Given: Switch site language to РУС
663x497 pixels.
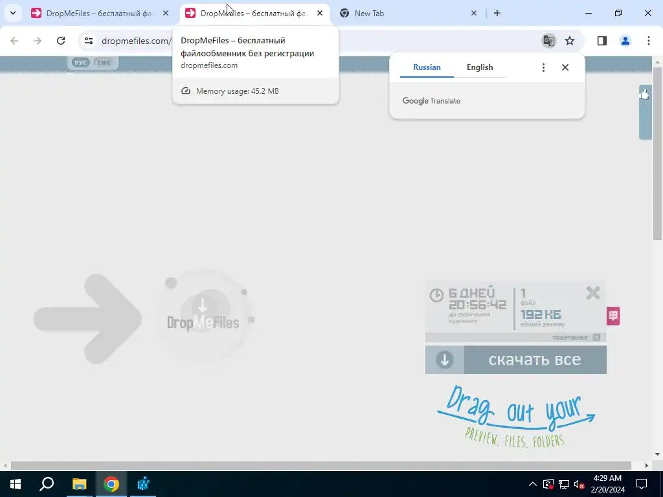Looking at the screenshot, I should click(x=80, y=63).
